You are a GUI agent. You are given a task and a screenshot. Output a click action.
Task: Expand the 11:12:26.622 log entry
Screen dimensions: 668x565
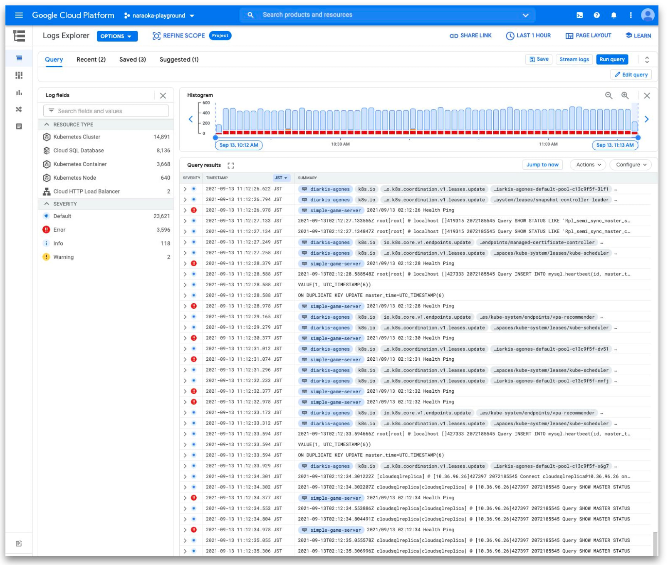click(185, 189)
